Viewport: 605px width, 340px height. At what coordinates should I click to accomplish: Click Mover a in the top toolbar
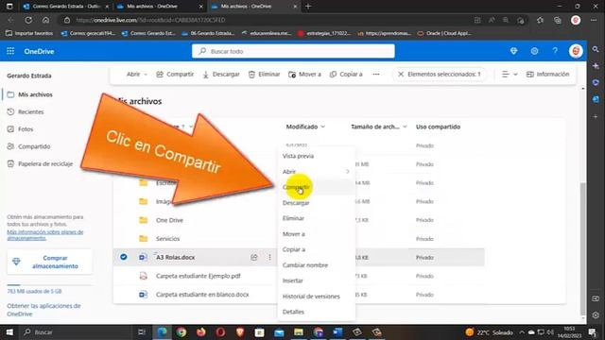click(x=304, y=74)
